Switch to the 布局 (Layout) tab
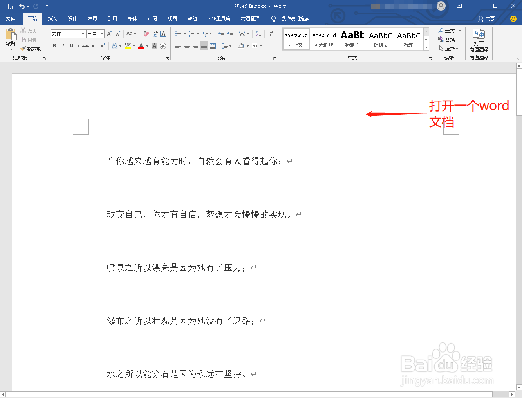Image resolution: width=522 pixels, height=398 pixels. [x=92, y=18]
